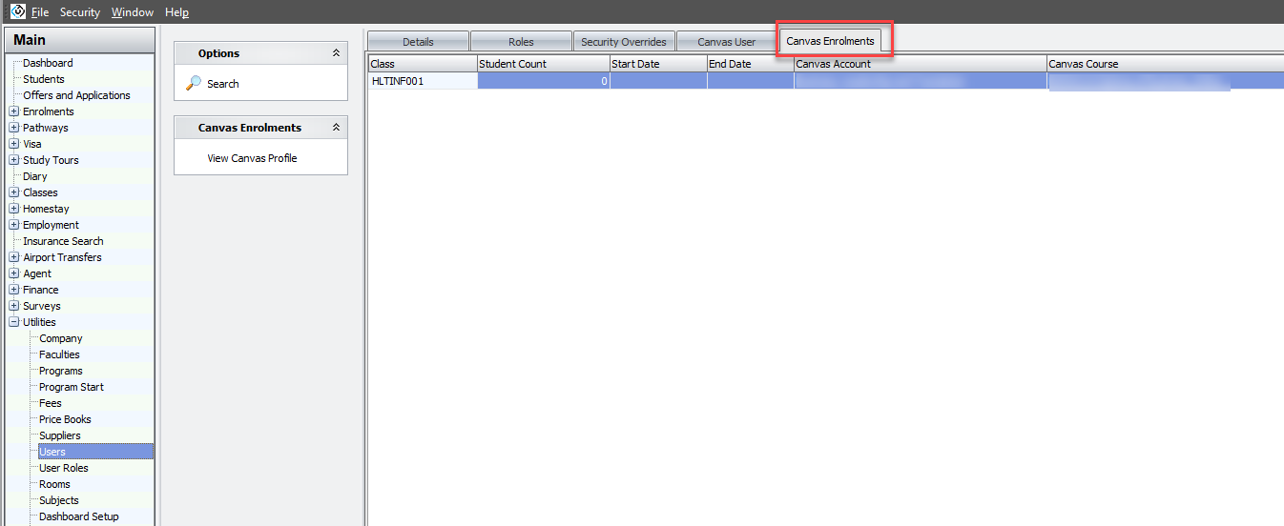This screenshot has width=1284, height=526.
Task: Expand the Enrolments tree node
Action: coord(14,111)
